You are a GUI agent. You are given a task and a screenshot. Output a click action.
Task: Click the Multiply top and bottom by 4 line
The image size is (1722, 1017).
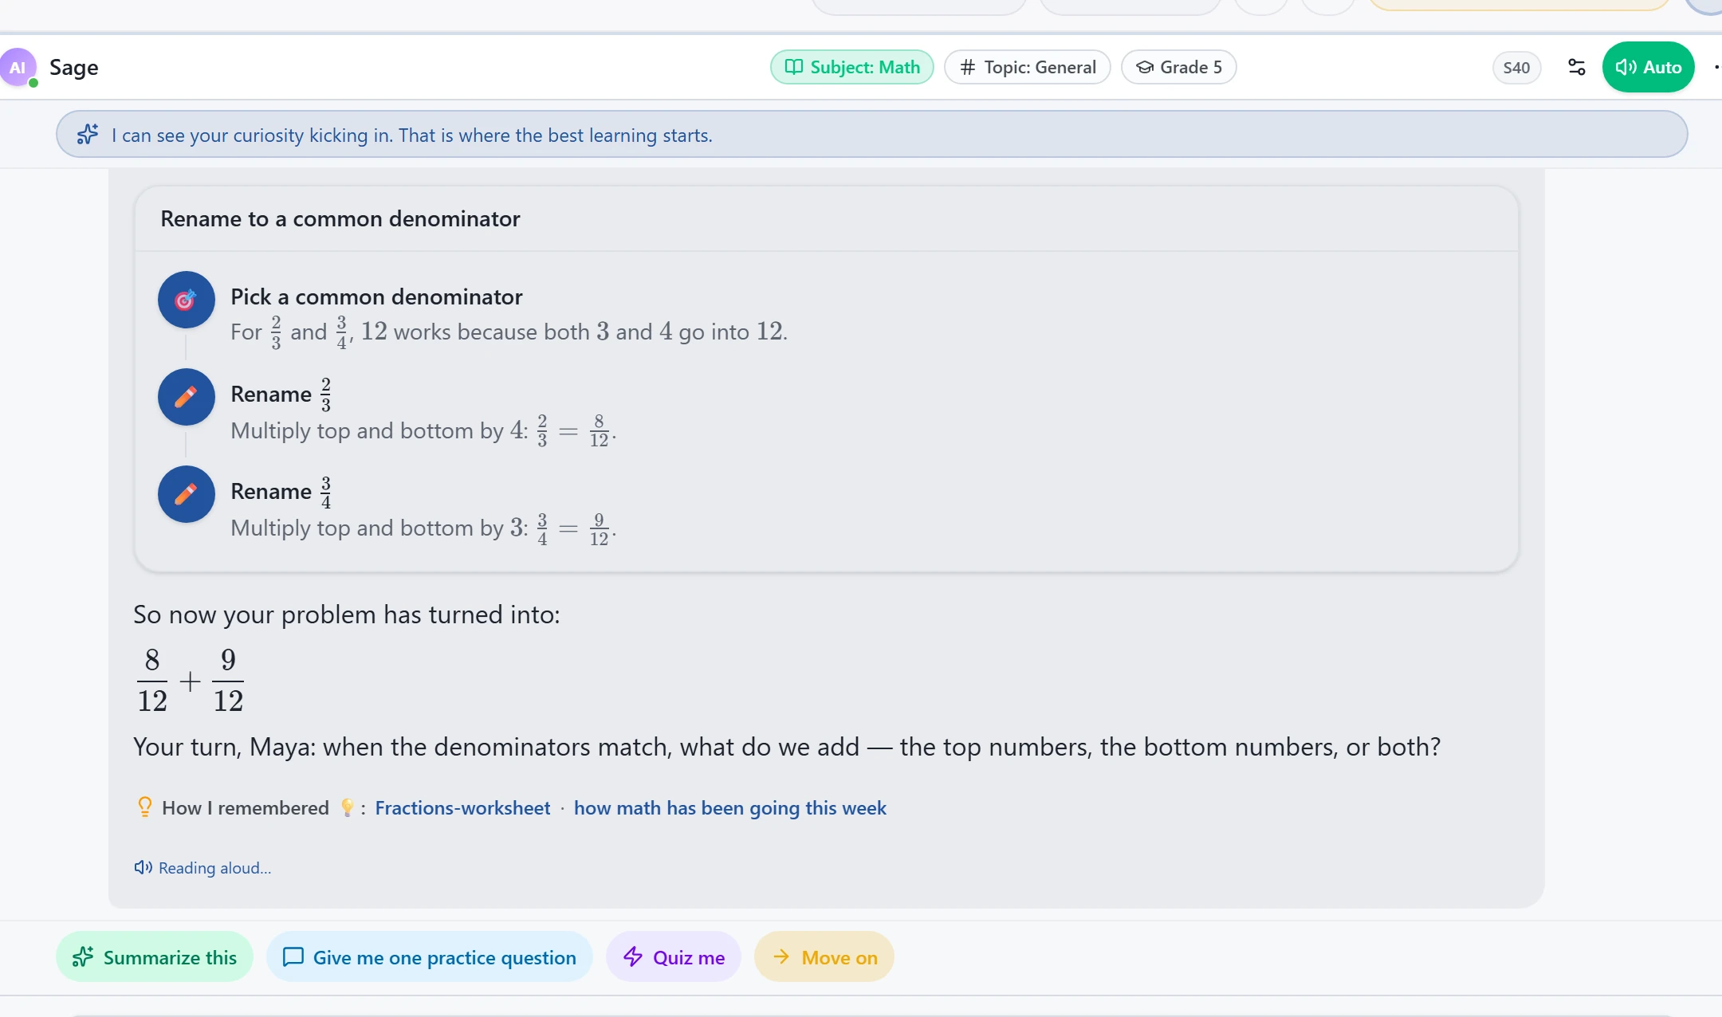tap(423, 430)
